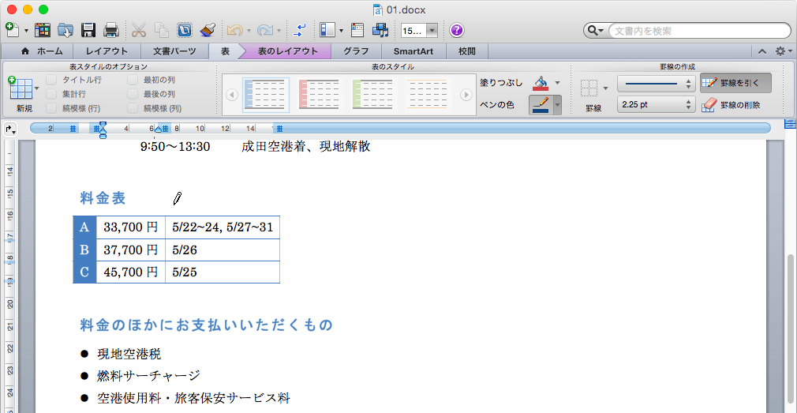Select the green table style thumbnail

pyautogui.click(x=372, y=95)
